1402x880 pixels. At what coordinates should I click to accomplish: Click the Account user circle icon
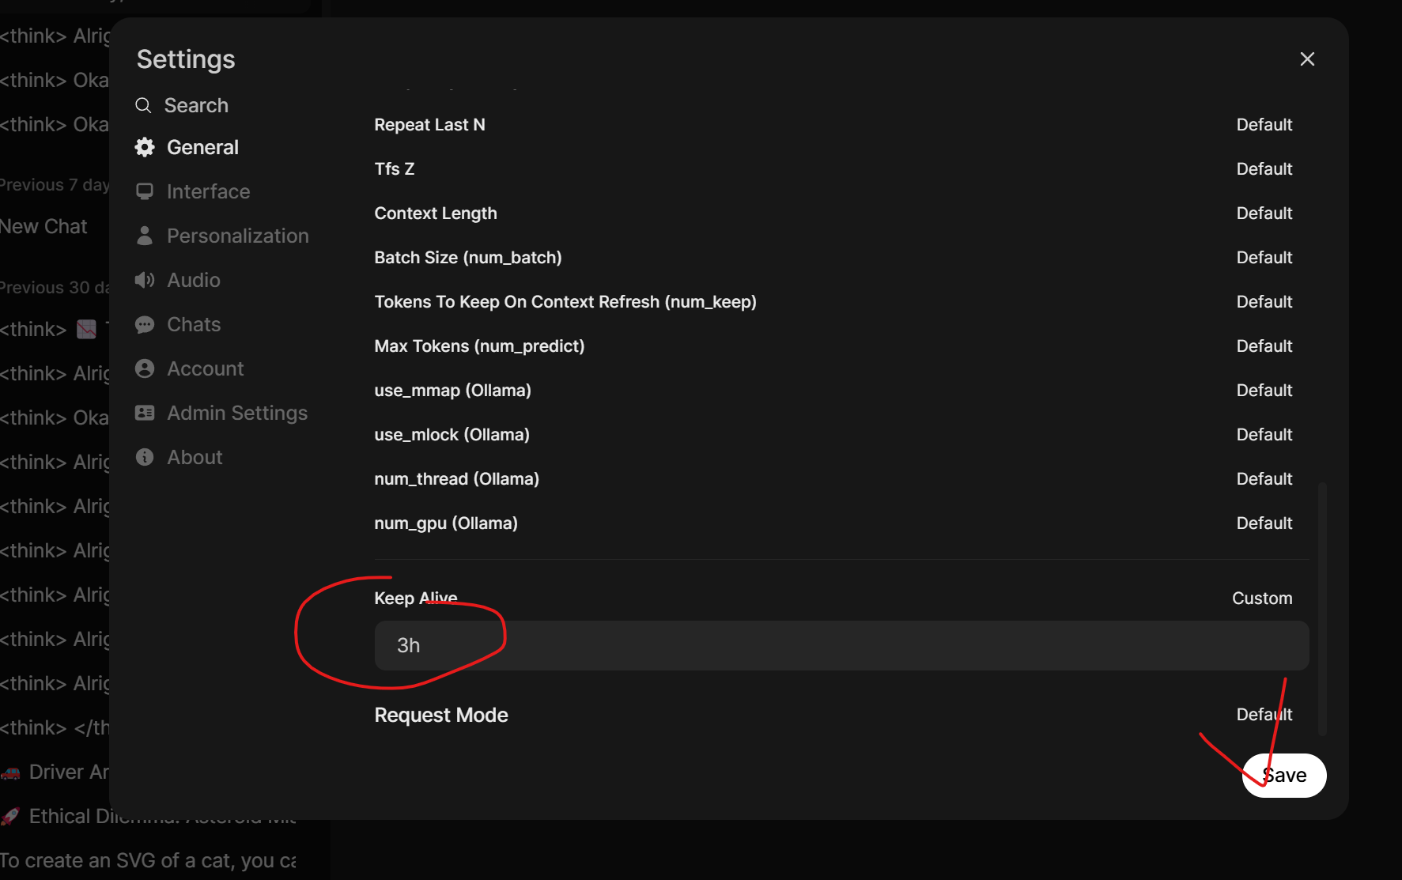[x=145, y=369]
